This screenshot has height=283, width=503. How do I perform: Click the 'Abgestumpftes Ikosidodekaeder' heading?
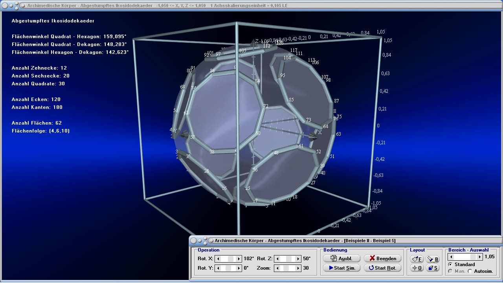click(53, 20)
